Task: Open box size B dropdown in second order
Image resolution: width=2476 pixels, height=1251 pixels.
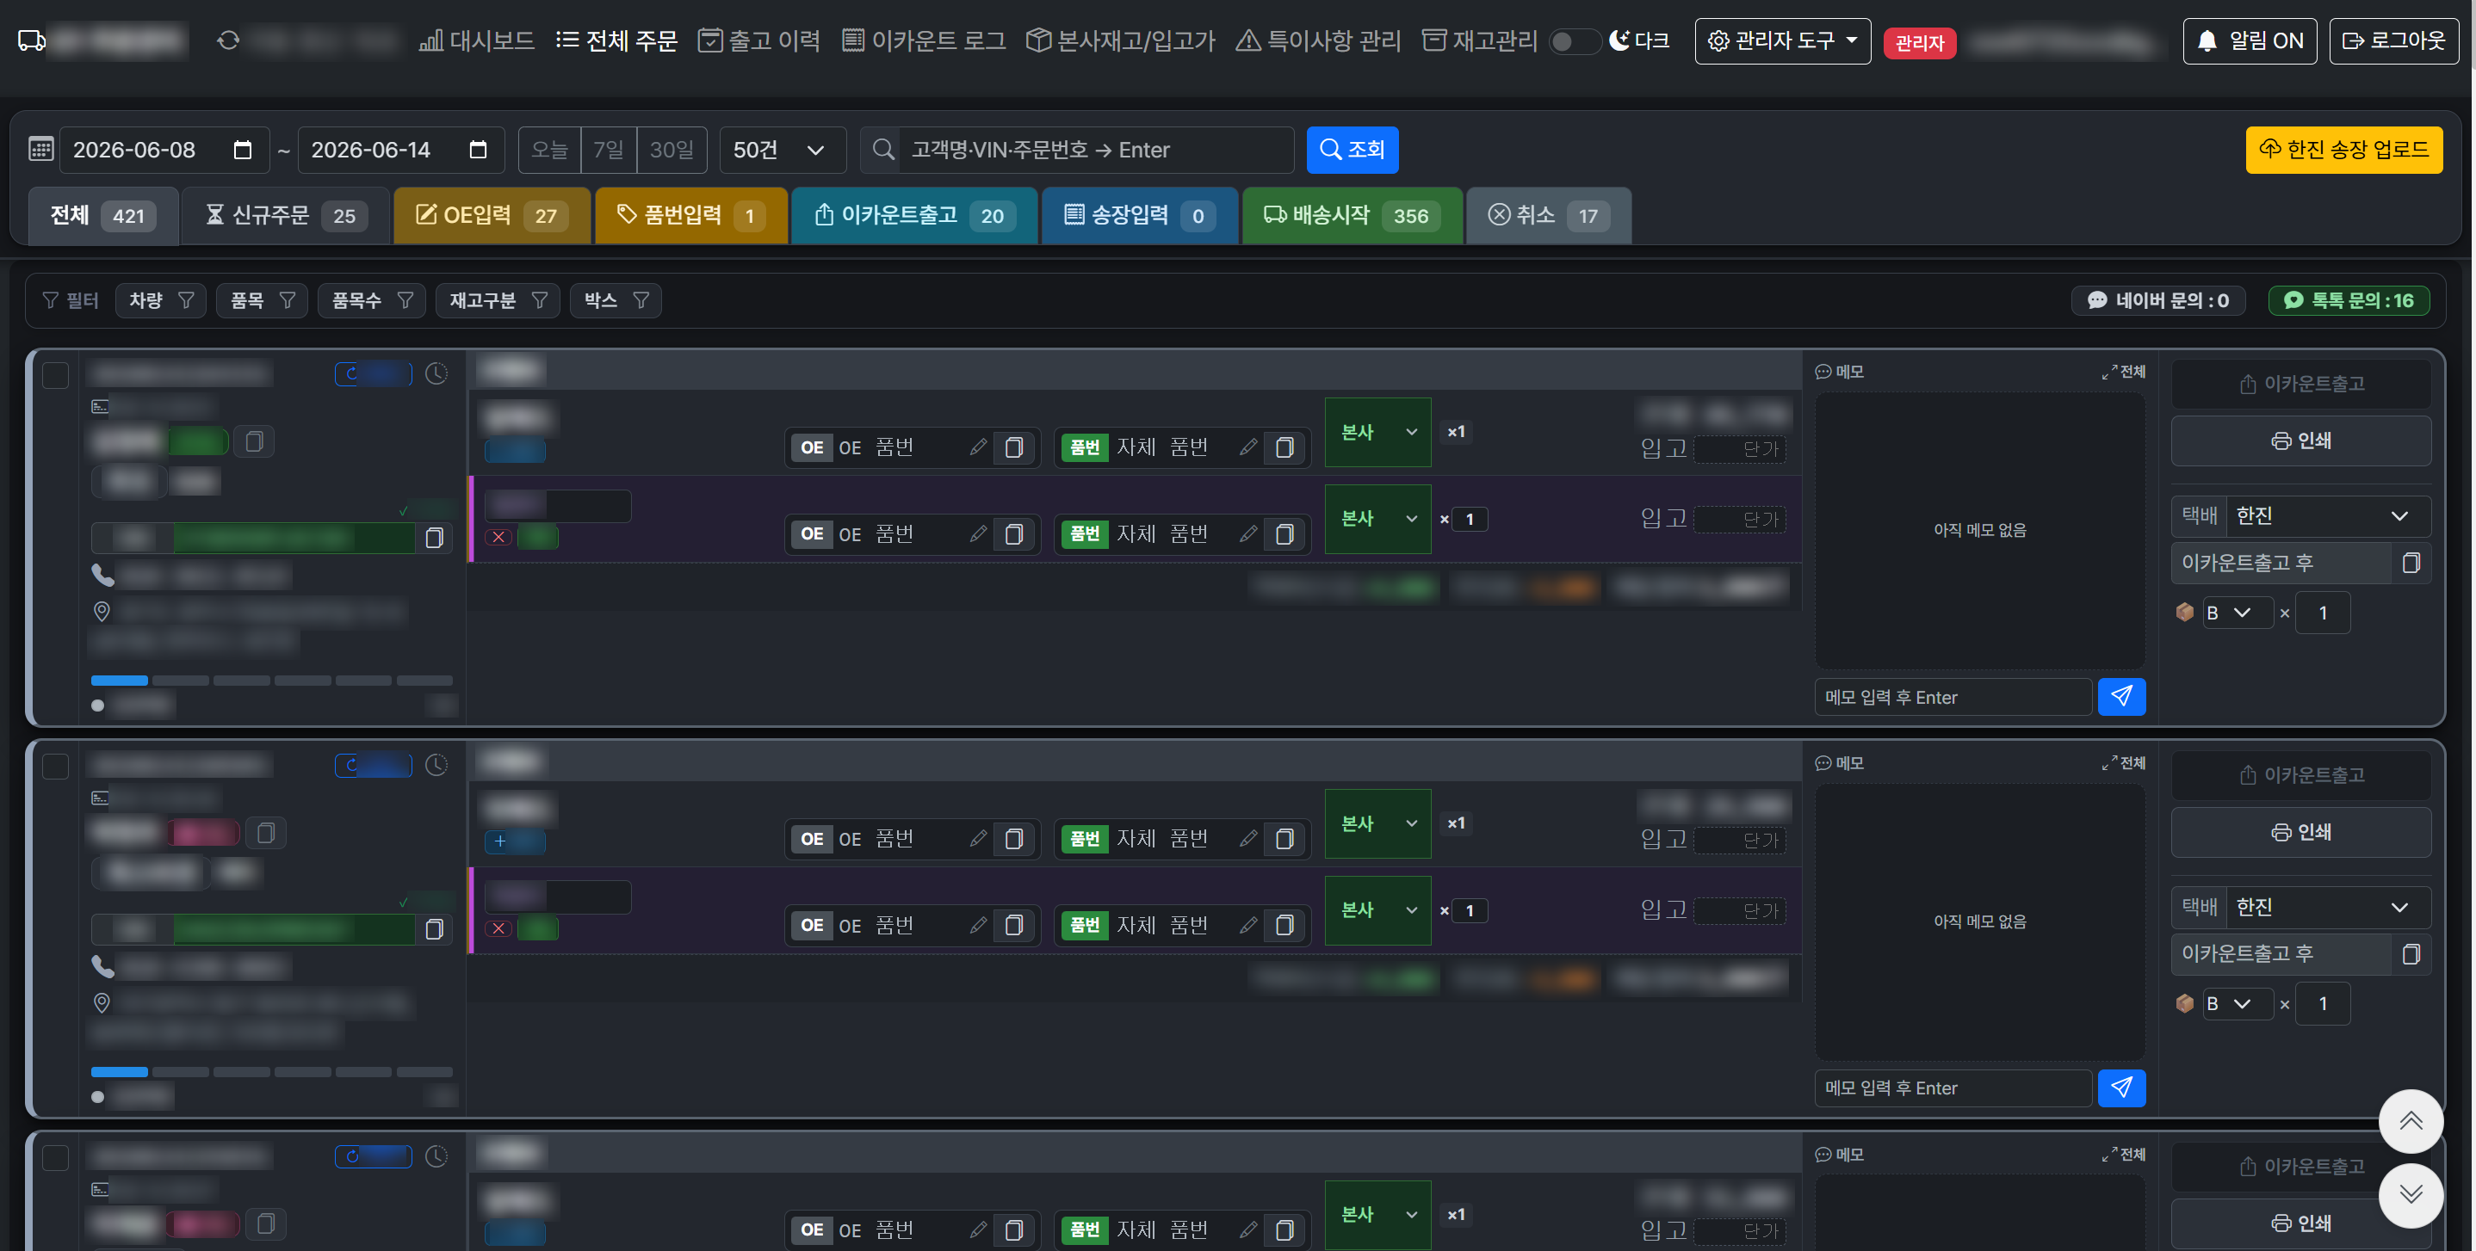Action: point(2237,1004)
